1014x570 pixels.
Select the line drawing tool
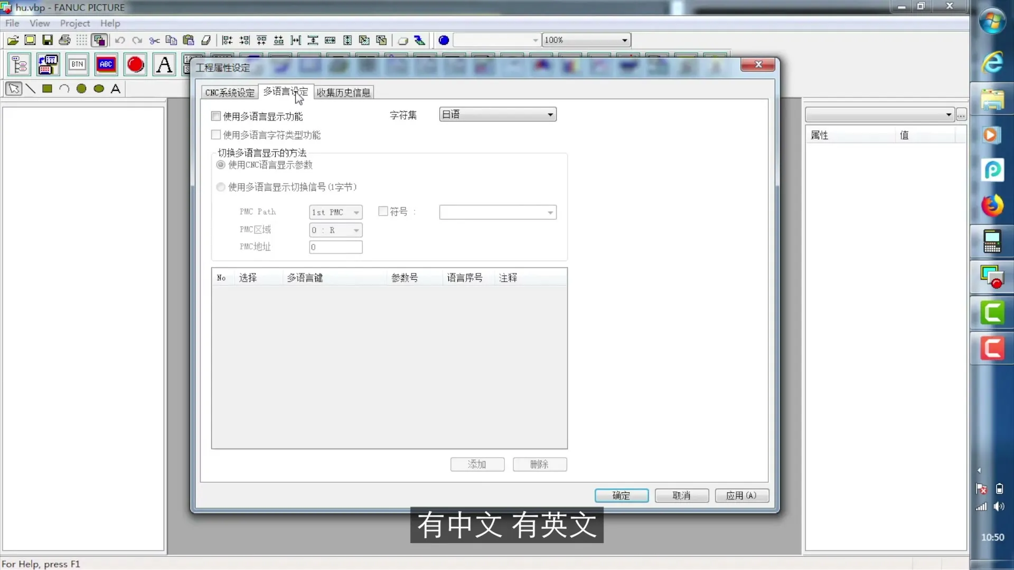tap(31, 89)
